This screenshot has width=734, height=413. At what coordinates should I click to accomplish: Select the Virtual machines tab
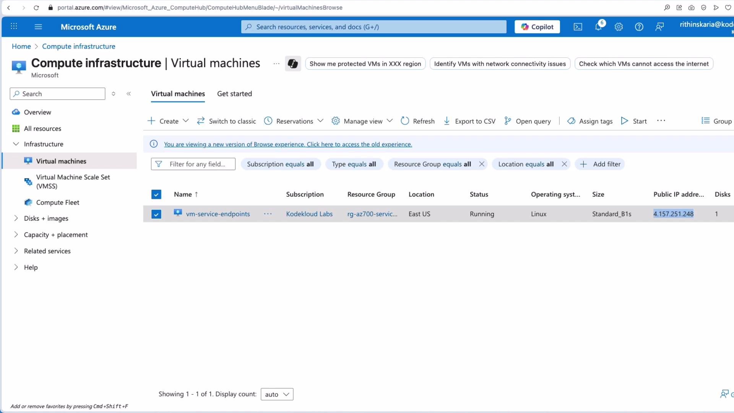pyautogui.click(x=178, y=94)
